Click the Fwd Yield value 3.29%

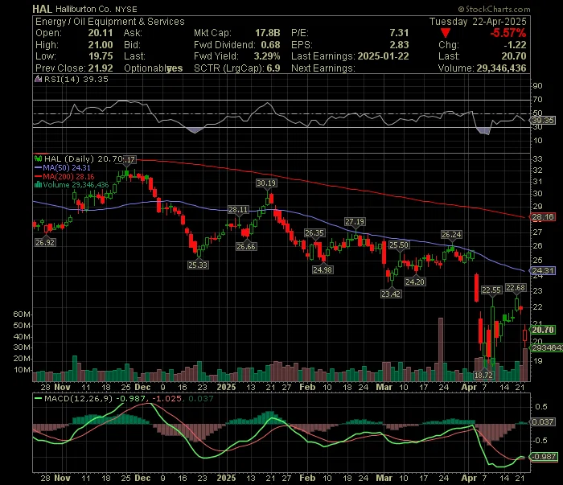pyautogui.click(x=267, y=56)
